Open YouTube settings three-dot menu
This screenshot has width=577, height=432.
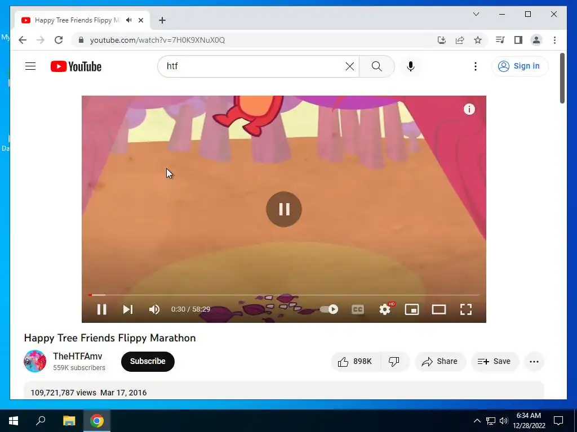(476, 66)
